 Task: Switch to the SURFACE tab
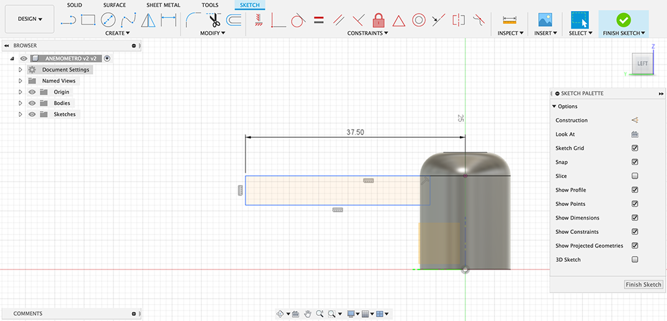click(x=115, y=5)
